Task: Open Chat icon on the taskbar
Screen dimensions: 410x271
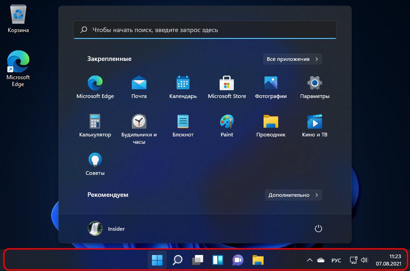Action: coord(238,260)
